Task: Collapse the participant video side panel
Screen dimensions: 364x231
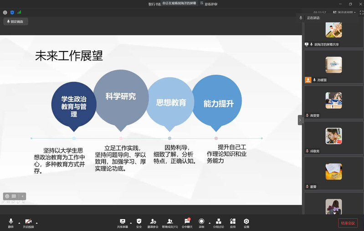Action: (x=300, y=120)
